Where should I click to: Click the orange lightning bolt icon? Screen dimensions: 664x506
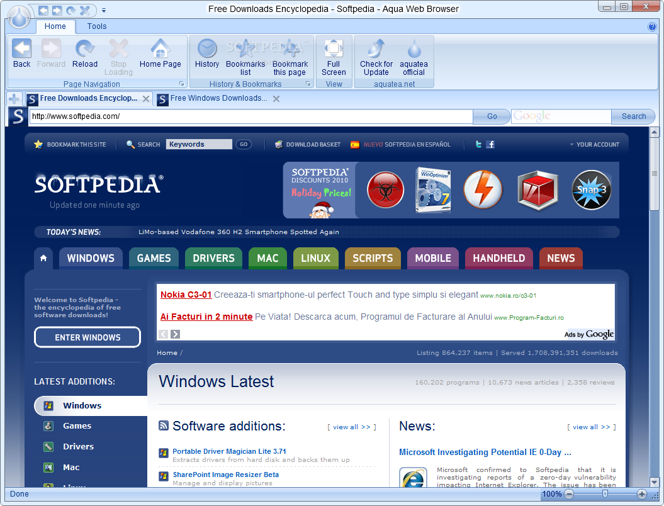click(x=483, y=189)
